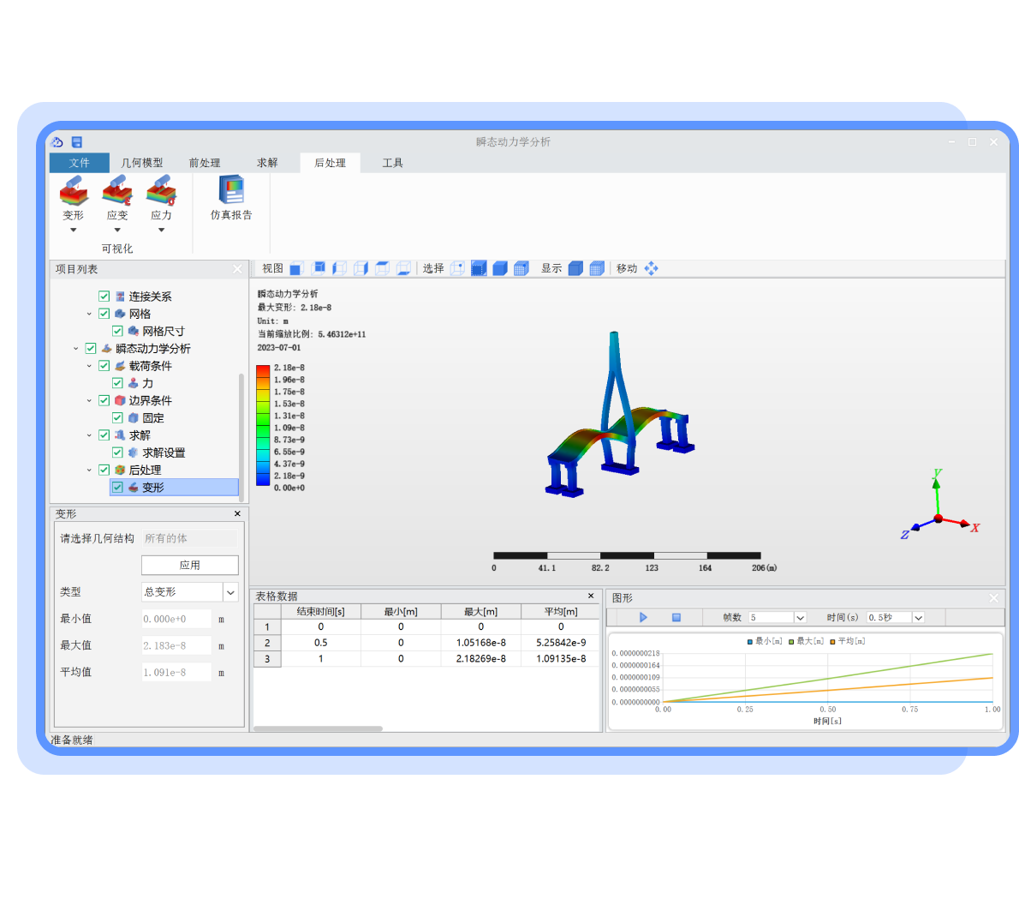1019x911 pixels.
Task: Activate solid body selection mode icon
Action: [x=500, y=268]
